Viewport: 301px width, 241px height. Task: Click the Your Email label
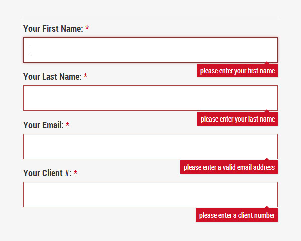(x=43, y=125)
